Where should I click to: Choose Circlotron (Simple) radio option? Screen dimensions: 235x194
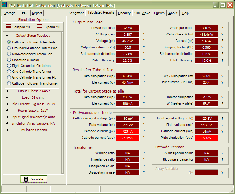pyautogui.click(x=9, y=60)
